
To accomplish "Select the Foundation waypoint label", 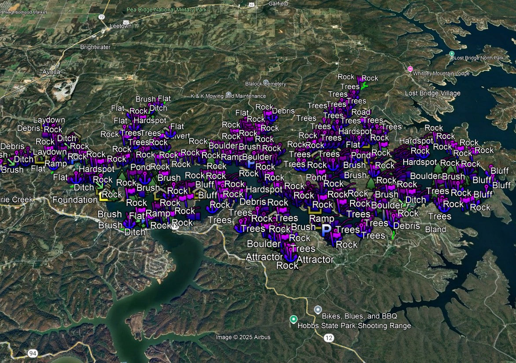I will tap(75, 200).
